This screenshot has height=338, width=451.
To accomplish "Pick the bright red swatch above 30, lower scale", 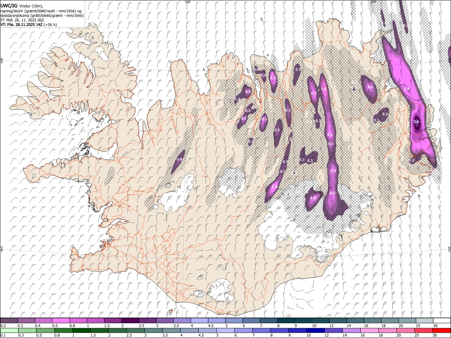I will tap(442, 330).
